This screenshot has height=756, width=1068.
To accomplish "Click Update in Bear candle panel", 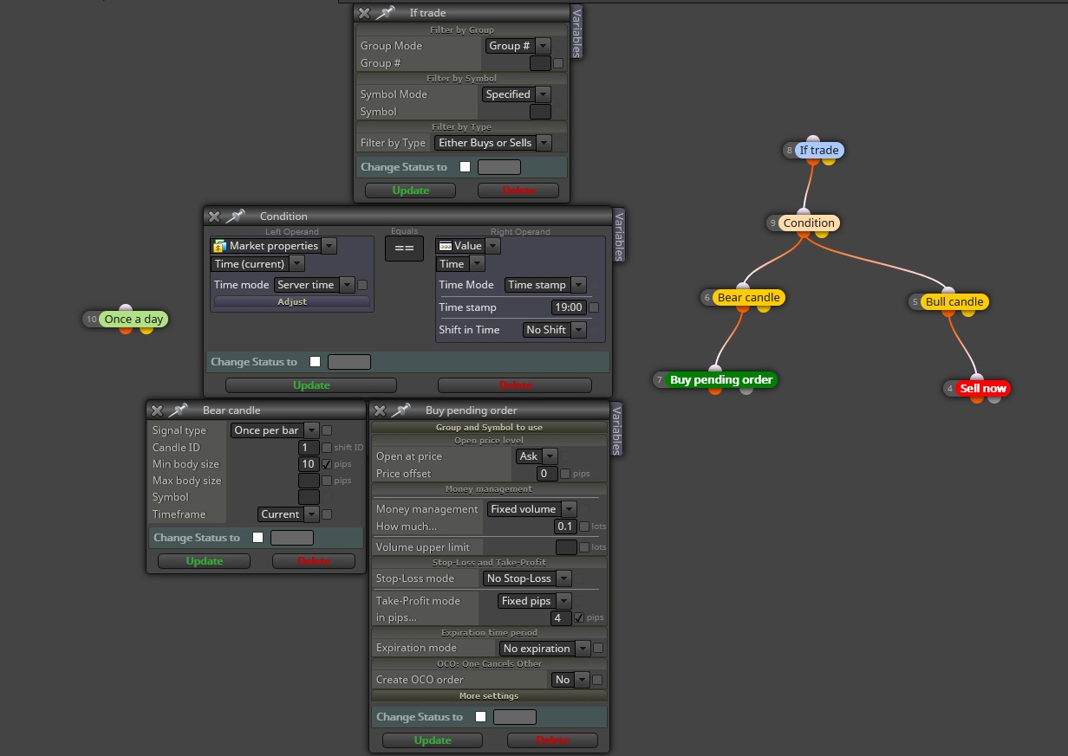I will [205, 561].
